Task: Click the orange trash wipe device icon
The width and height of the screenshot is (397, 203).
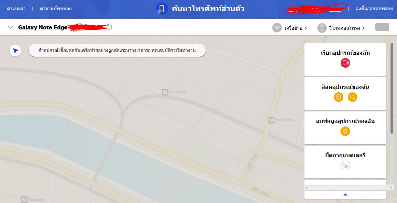Action: point(345,131)
